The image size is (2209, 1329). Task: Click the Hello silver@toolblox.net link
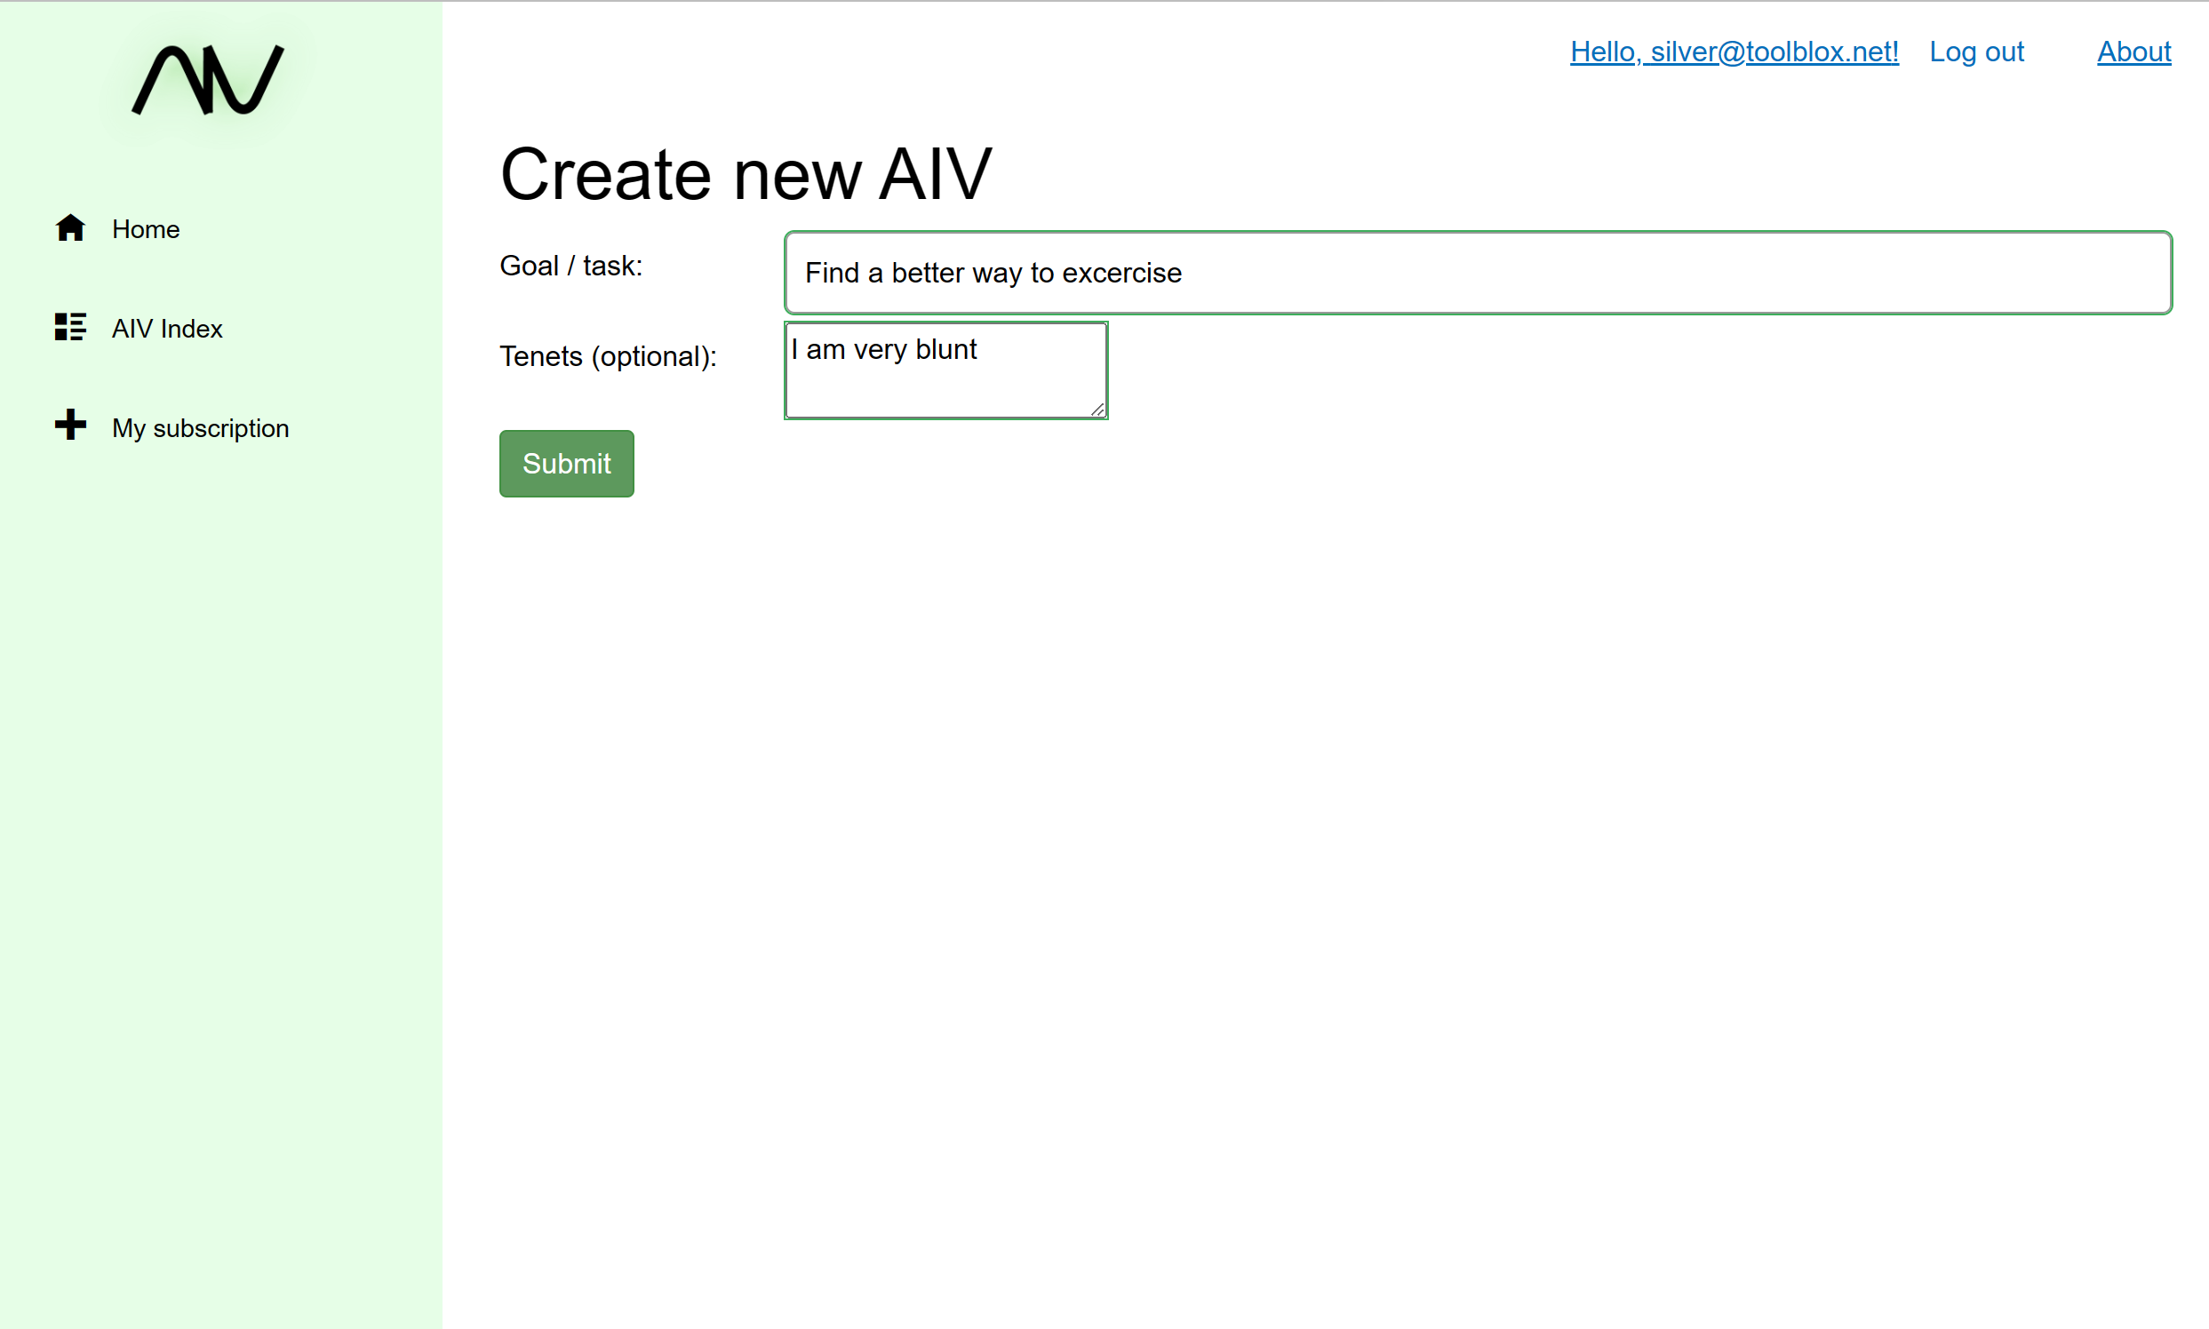point(1734,52)
